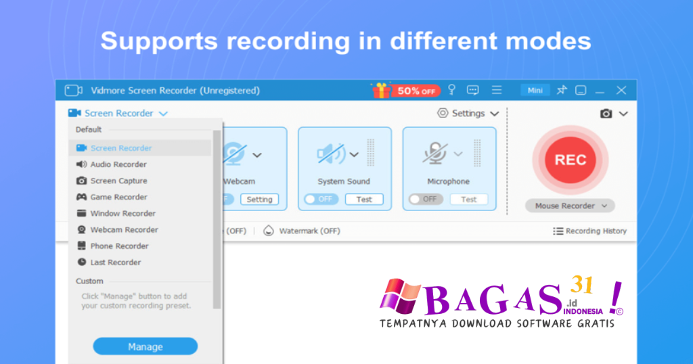
Task: Click the Settings gear icon
Action: coord(443,113)
